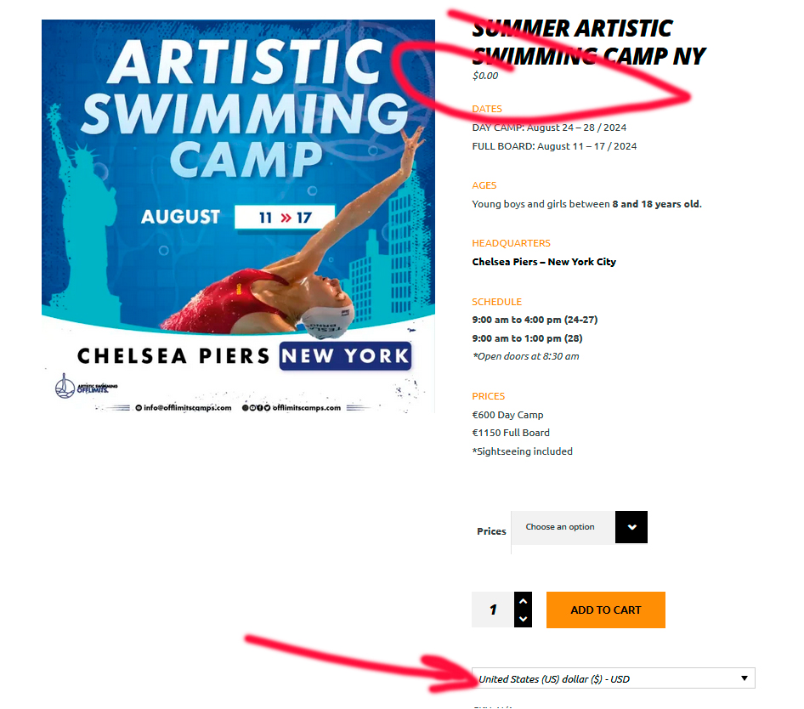Screen dimensions: 804x709
Task: Click the Prices label next to dropdown
Action: coord(491,531)
